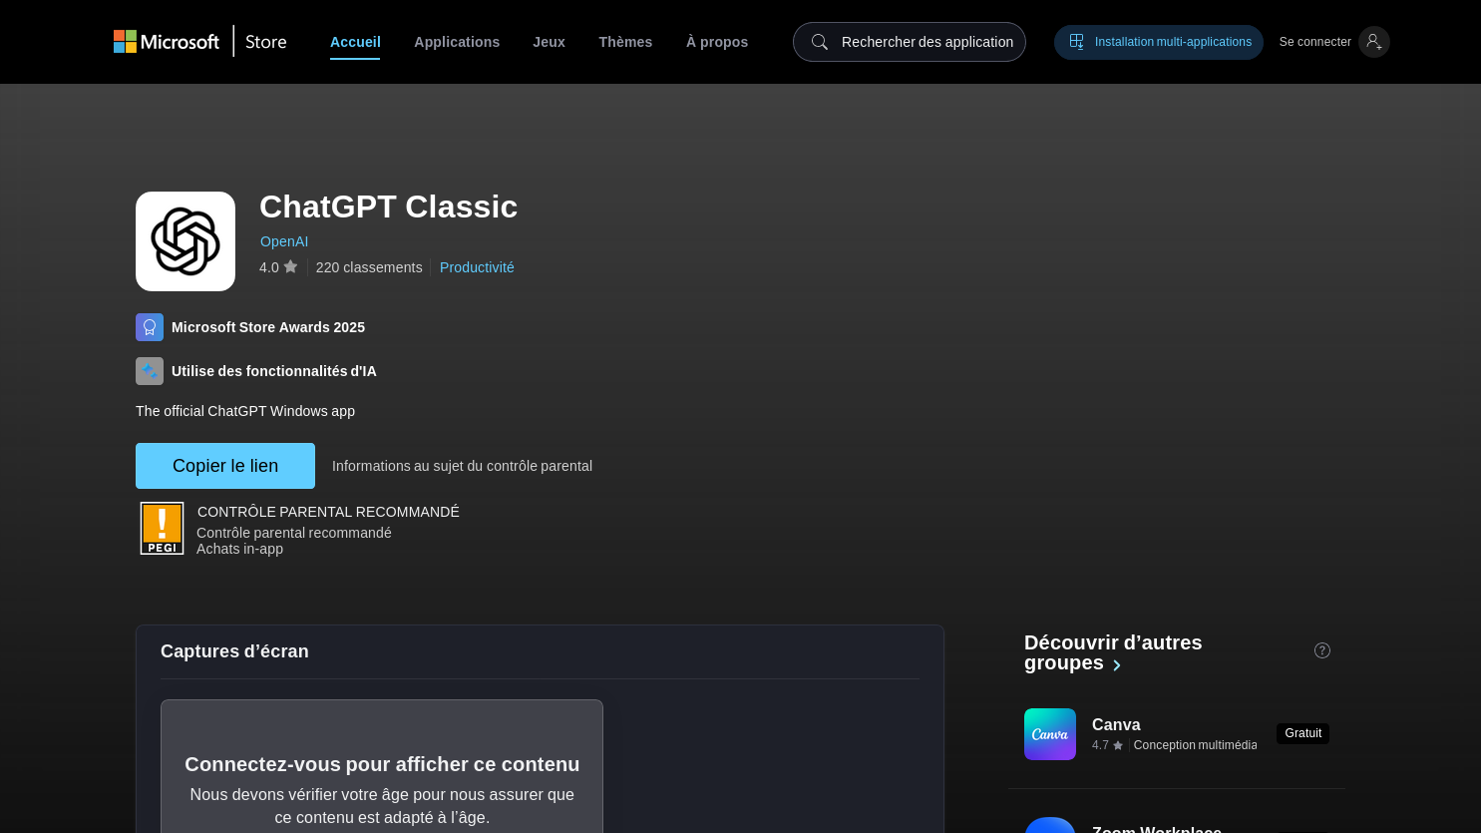The height and width of the screenshot is (833, 1481).
Task: Click the multi-app installation grid icon
Action: [1077, 42]
